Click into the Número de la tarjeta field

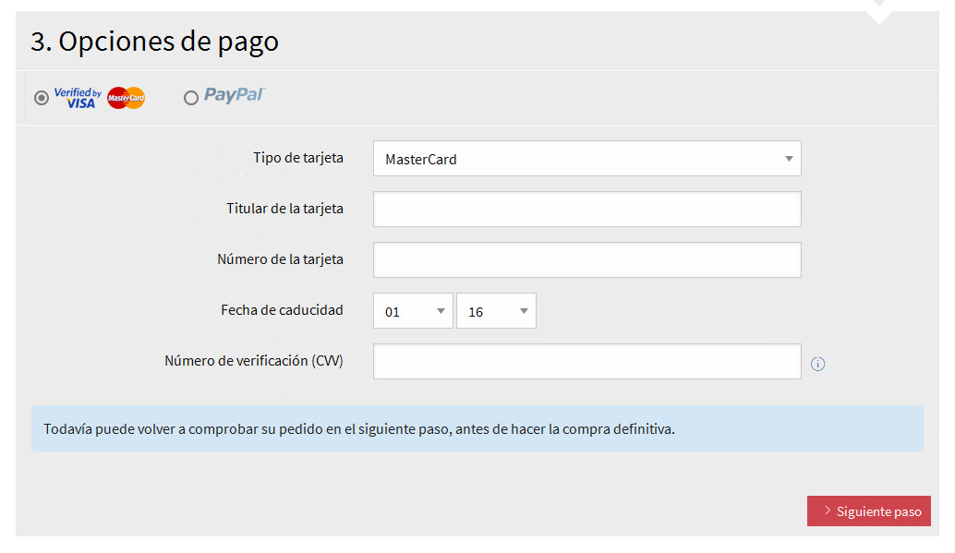[586, 260]
